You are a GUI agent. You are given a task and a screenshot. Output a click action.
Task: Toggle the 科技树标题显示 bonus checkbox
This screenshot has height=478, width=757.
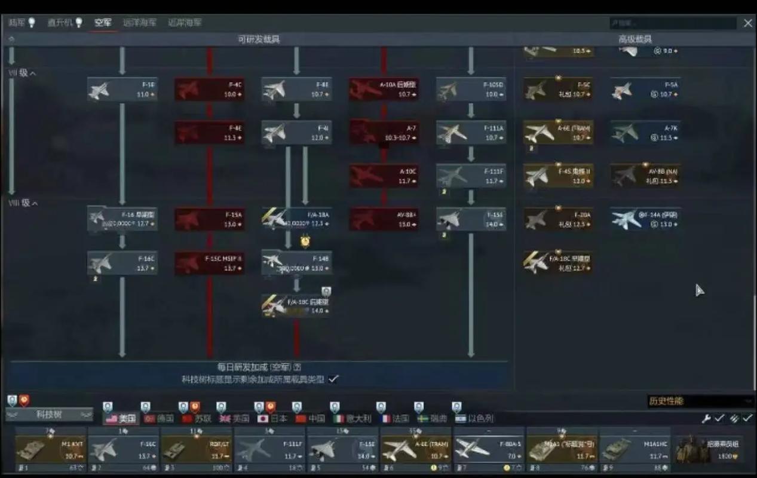tap(333, 379)
